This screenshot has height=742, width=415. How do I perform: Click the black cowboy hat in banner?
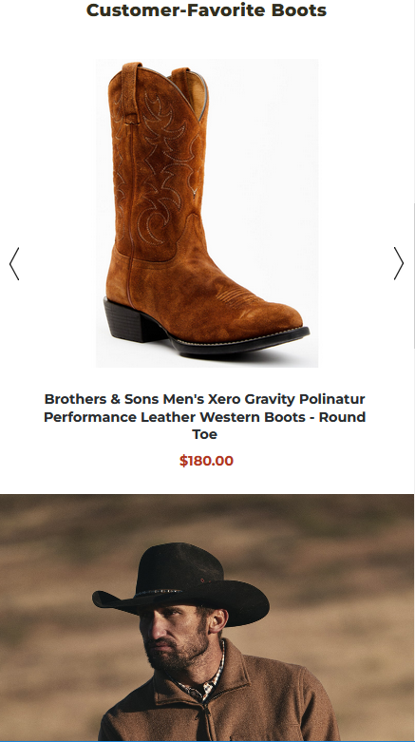[180, 584]
